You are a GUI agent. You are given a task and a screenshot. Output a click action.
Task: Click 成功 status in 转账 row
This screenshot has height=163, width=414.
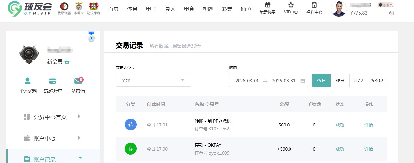click(x=340, y=125)
